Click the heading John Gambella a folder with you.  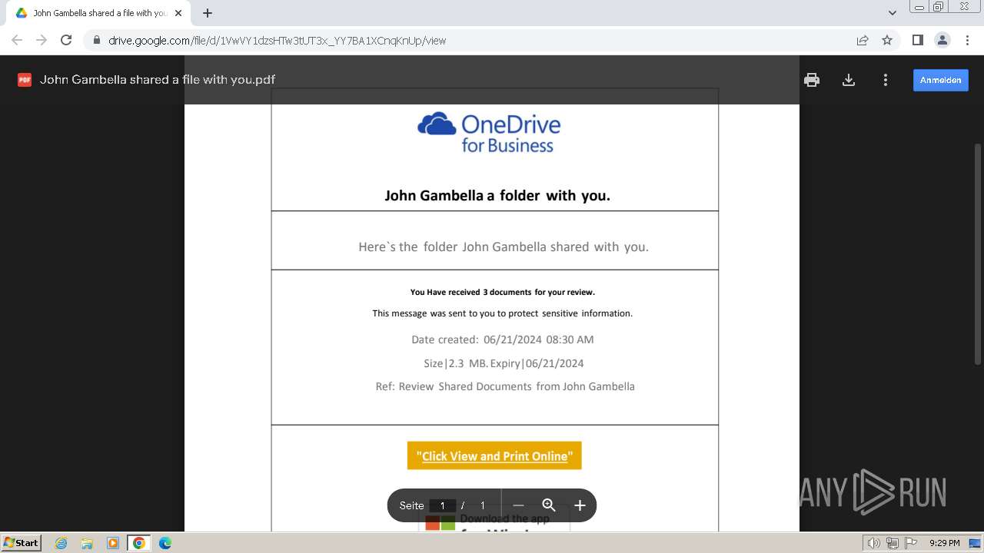tap(497, 195)
